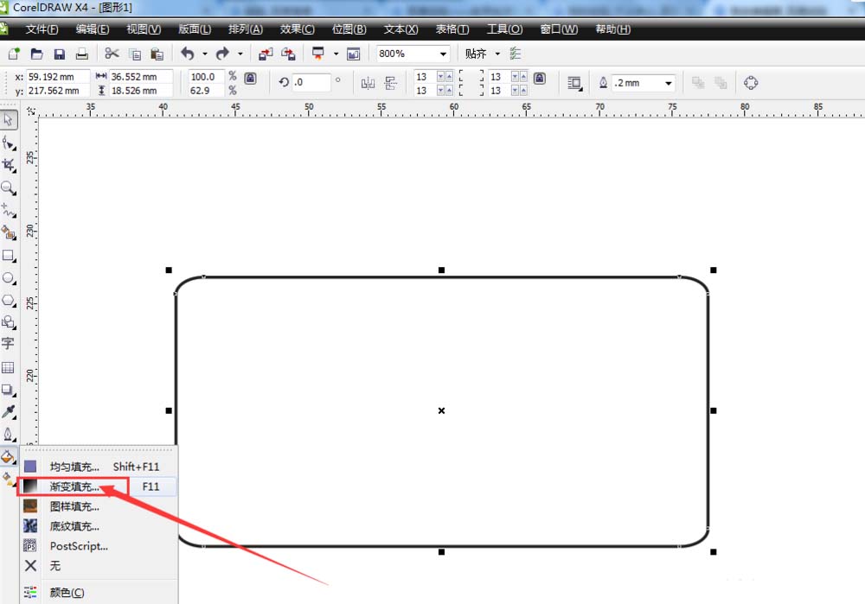Toggle the scale ratio lock
Screen dimensions: 865x604
tap(250, 78)
